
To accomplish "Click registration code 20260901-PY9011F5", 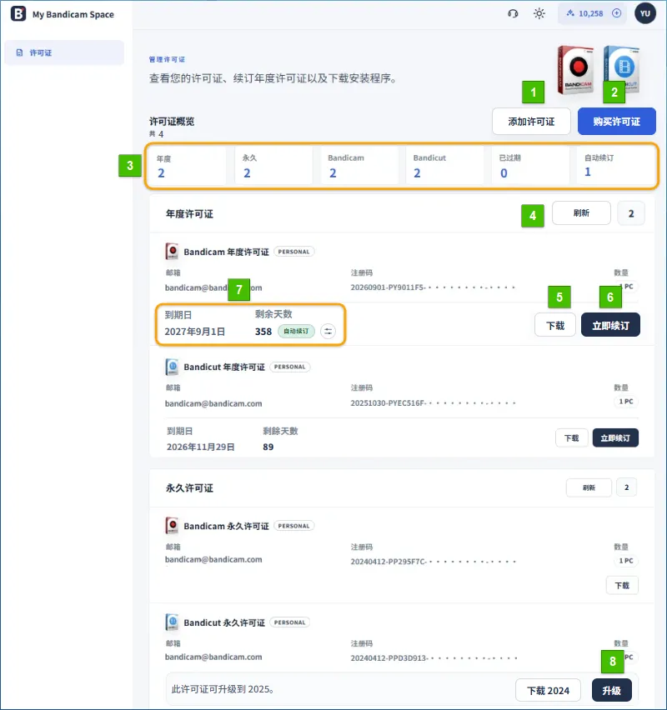I will (x=433, y=287).
